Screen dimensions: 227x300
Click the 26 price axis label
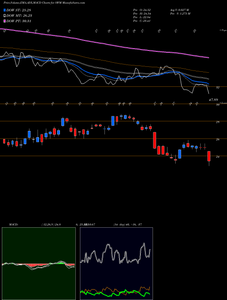pyautogui.click(x=217, y=140)
